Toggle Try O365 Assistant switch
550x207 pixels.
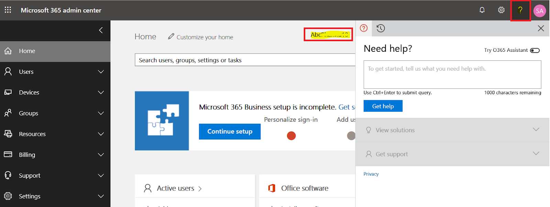click(535, 50)
